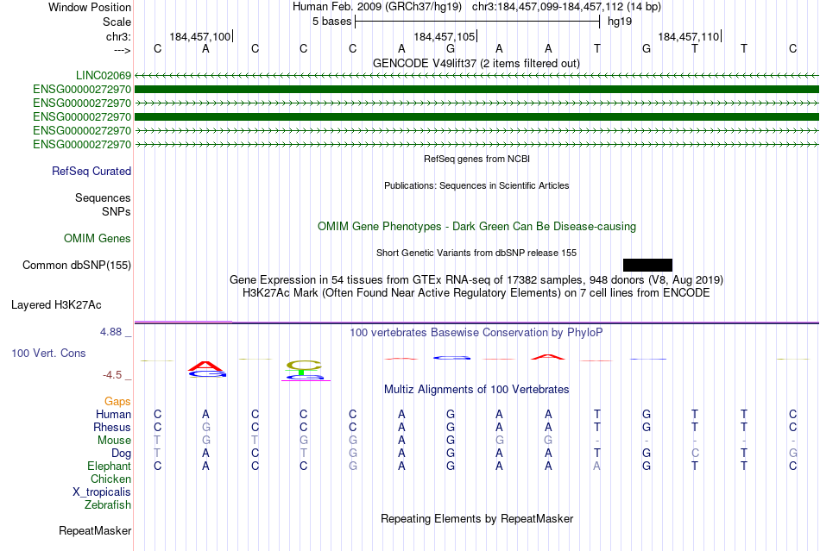Select the Elephant alignment row label
The width and height of the screenshot is (820, 551).
click(110, 466)
